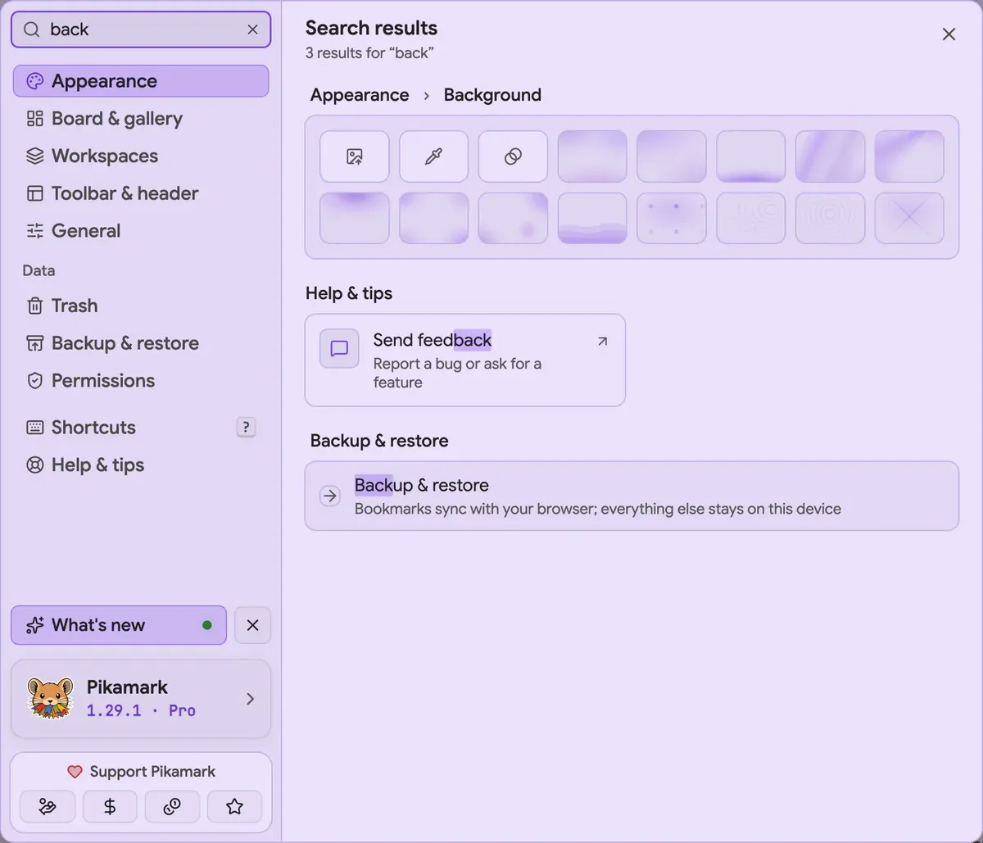Click the "3 results for back" text

(x=369, y=53)
